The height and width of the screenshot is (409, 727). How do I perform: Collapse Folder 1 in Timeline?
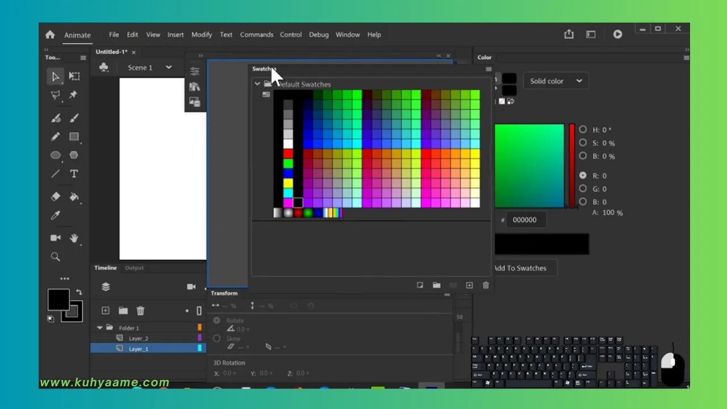[100, 328]
